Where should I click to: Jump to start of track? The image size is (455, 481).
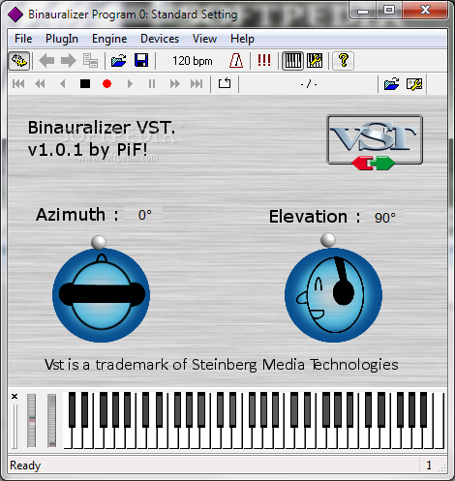pos(18,84)
